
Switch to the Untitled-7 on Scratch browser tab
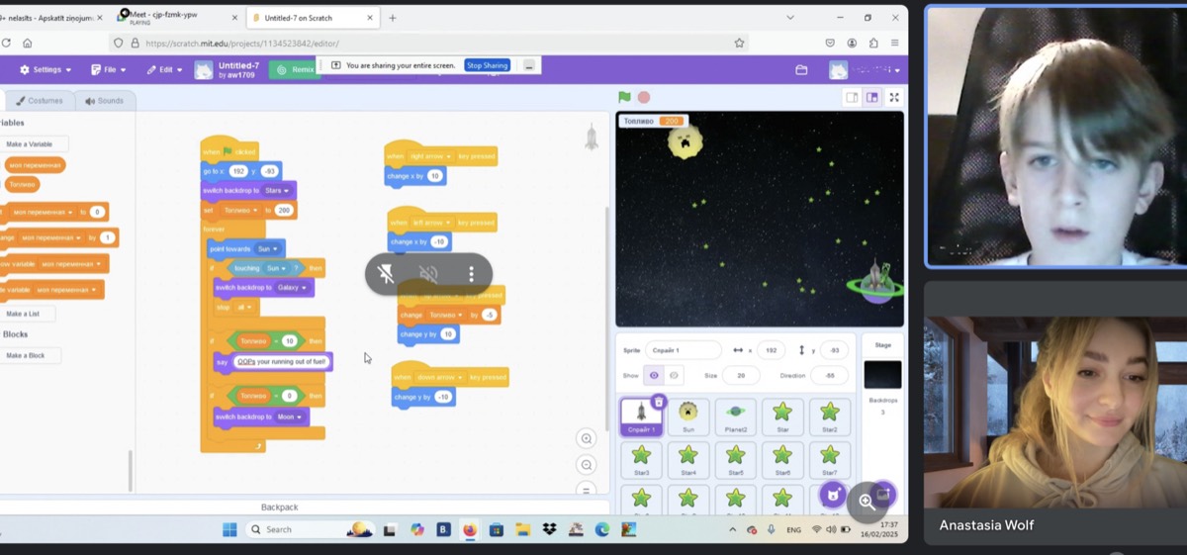[312, 18]
